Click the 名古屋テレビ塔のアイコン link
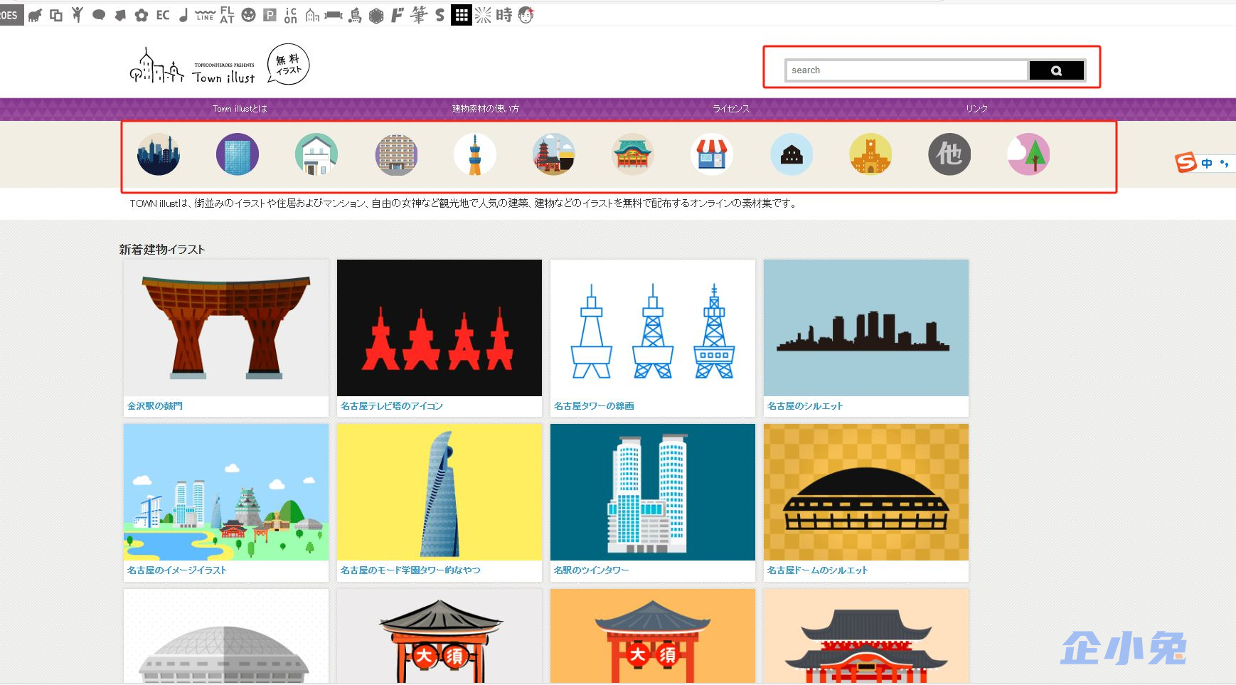Image resolution: width=1236 pixels, height=685 pixels. click(x=392, y=406)
